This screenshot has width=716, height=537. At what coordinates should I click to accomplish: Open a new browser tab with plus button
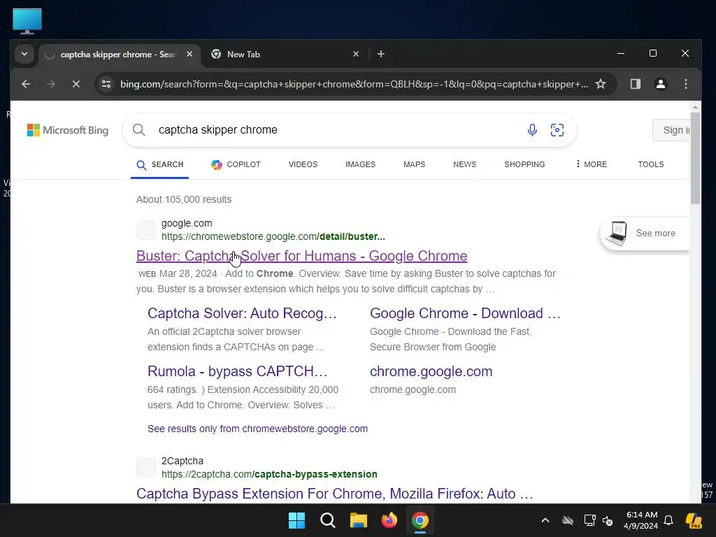click(381, 55)
